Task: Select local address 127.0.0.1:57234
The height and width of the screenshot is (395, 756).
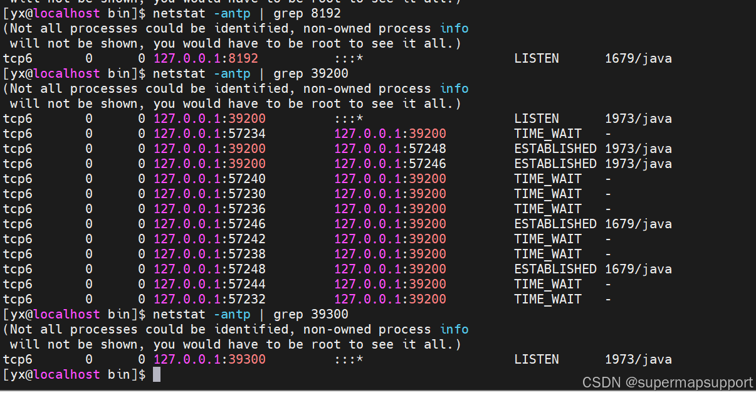Action: tap(209, 134)
